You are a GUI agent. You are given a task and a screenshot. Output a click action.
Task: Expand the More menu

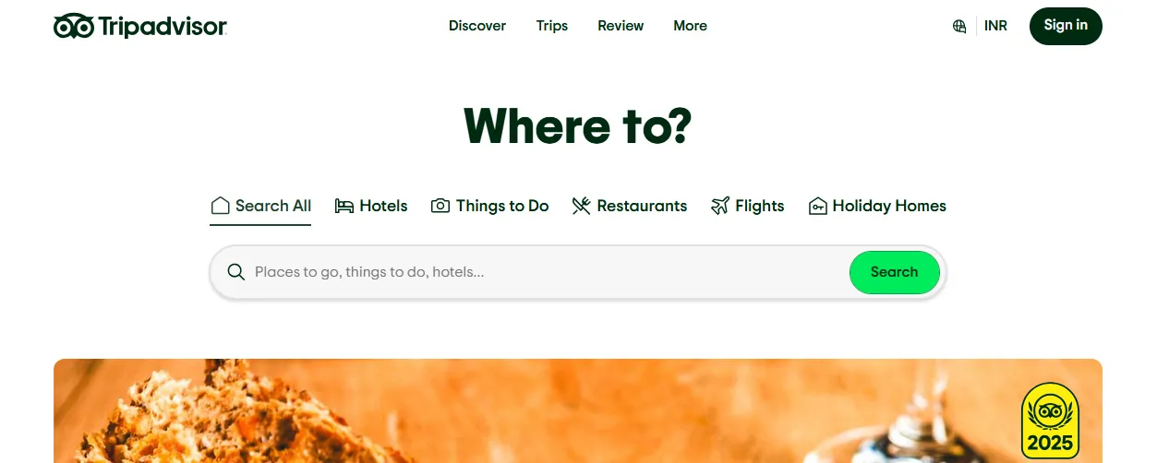(690, 26)
